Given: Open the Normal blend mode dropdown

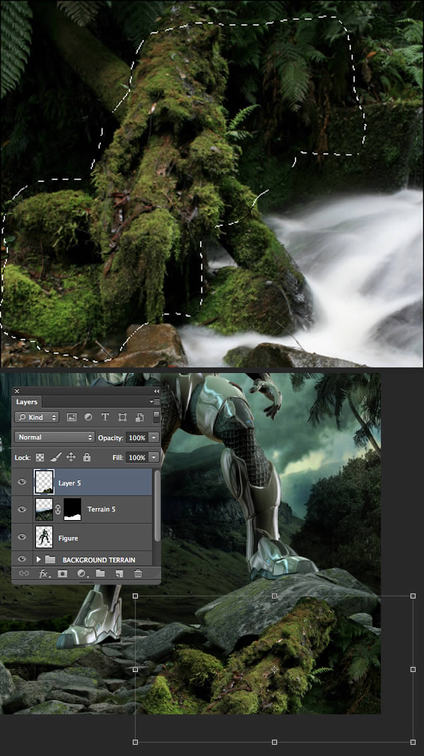Looking at the screenshot, I should (x=54, y=437).
